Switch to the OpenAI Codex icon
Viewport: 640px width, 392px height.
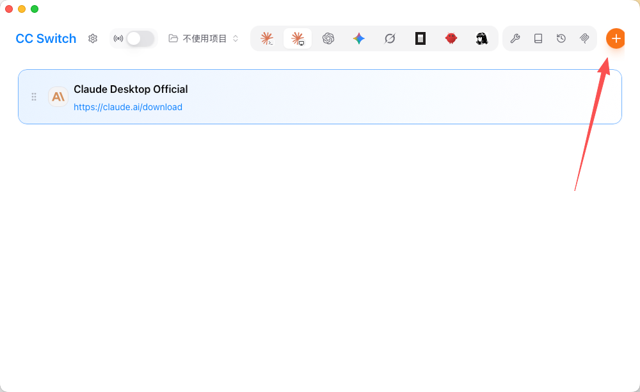328,38
